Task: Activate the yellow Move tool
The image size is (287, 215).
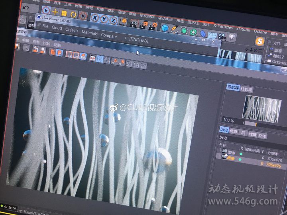Action: tap(55, 12)
